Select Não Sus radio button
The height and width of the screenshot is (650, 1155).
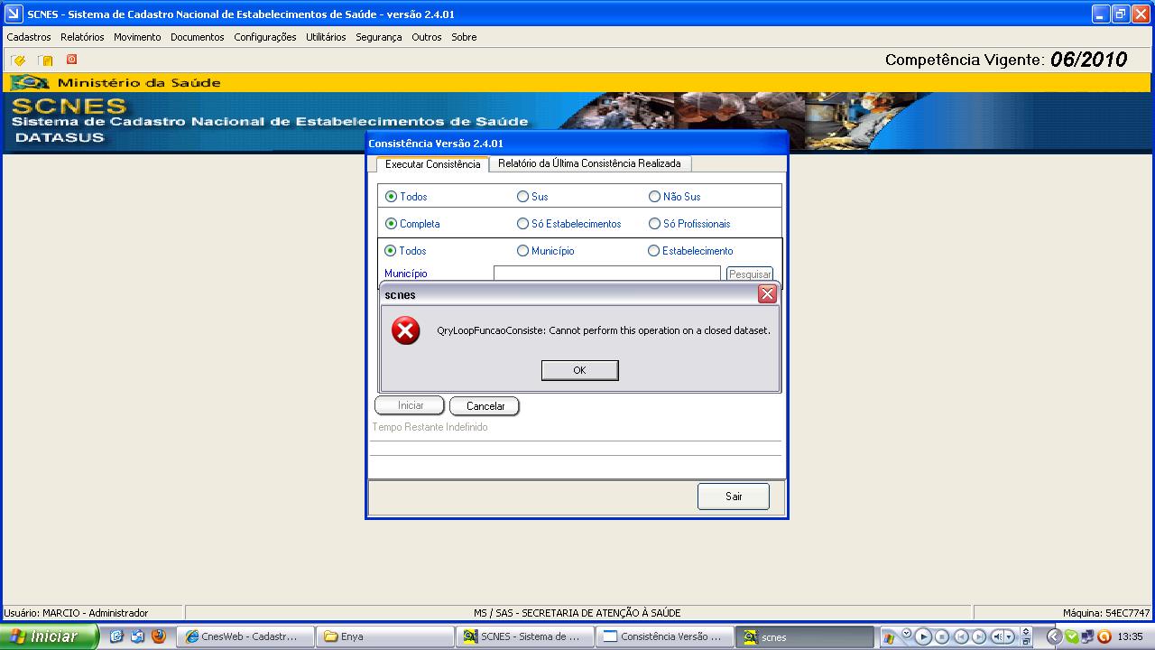click(654, 197)
